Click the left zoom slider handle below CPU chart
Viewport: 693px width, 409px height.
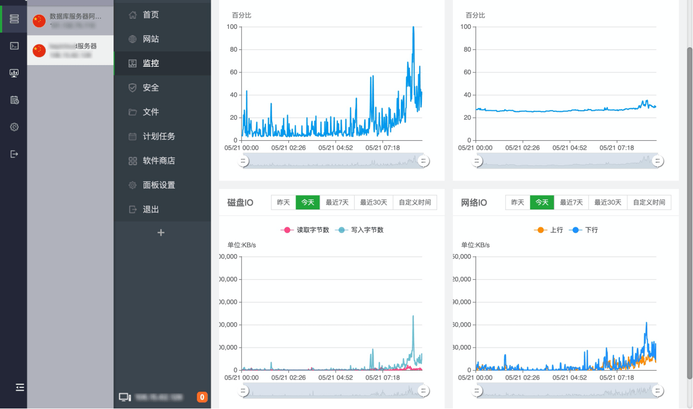pyautogui.click(x=243, y=161)
